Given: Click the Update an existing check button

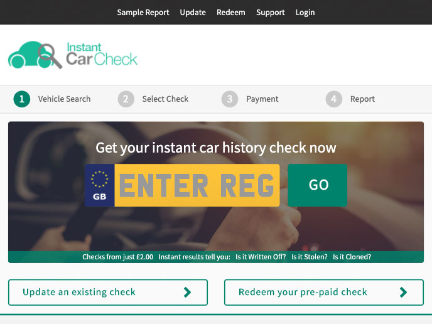Looking at the screenshot, I should coord(108,293).
